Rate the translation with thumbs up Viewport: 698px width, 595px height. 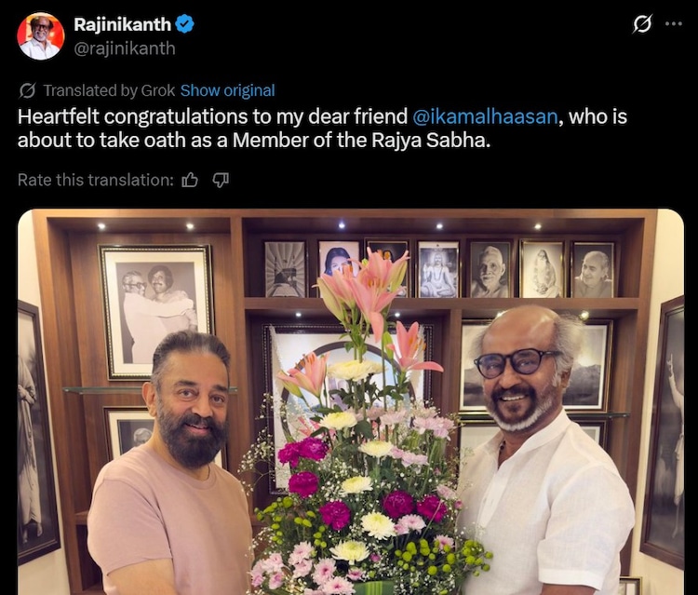pos(190,180)
